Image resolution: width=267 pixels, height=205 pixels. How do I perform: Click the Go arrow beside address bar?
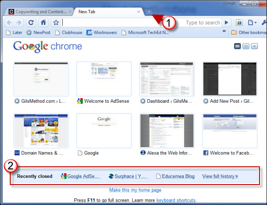[x=226, y=22]
